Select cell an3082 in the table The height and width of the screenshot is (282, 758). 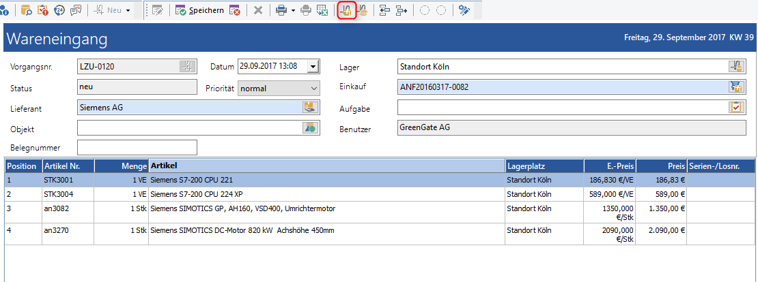(x=68, y=213)
